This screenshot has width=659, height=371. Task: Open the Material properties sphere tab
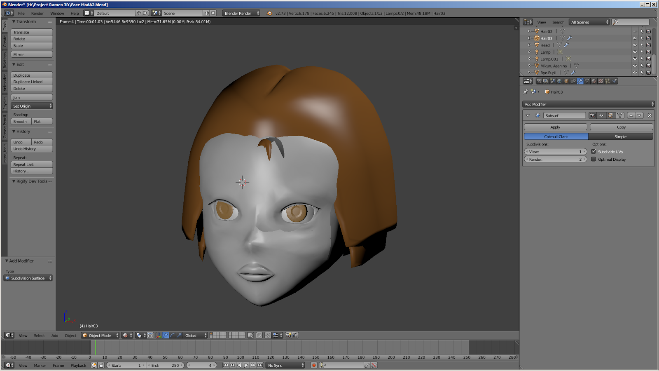click(x=594, y=81)
